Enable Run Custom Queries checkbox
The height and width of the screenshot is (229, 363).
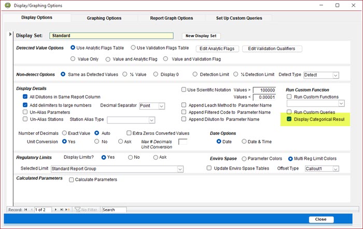click(x=289, y=112)
